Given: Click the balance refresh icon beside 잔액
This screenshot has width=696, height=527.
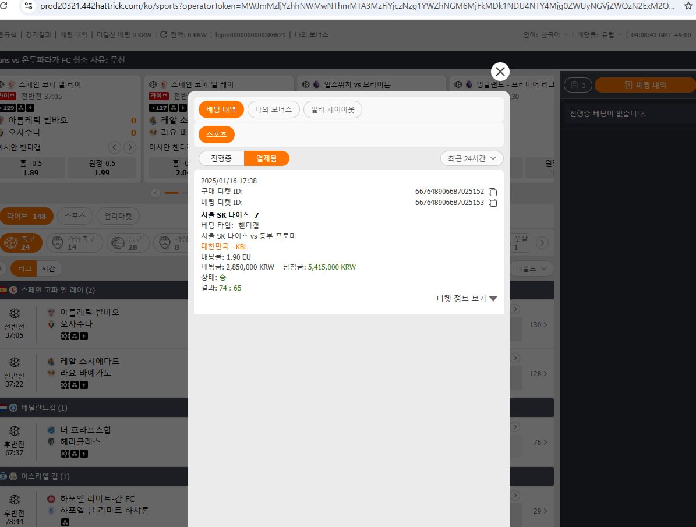Looking at the screenshot, I should 164,35.
